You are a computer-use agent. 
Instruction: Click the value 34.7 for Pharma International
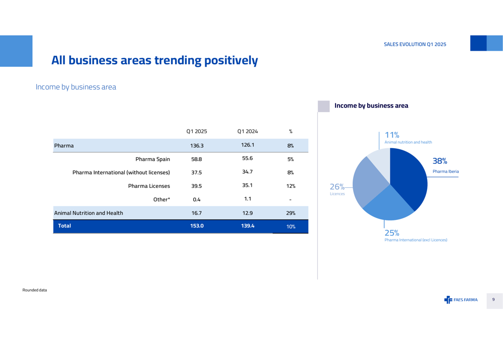point(247,172)
